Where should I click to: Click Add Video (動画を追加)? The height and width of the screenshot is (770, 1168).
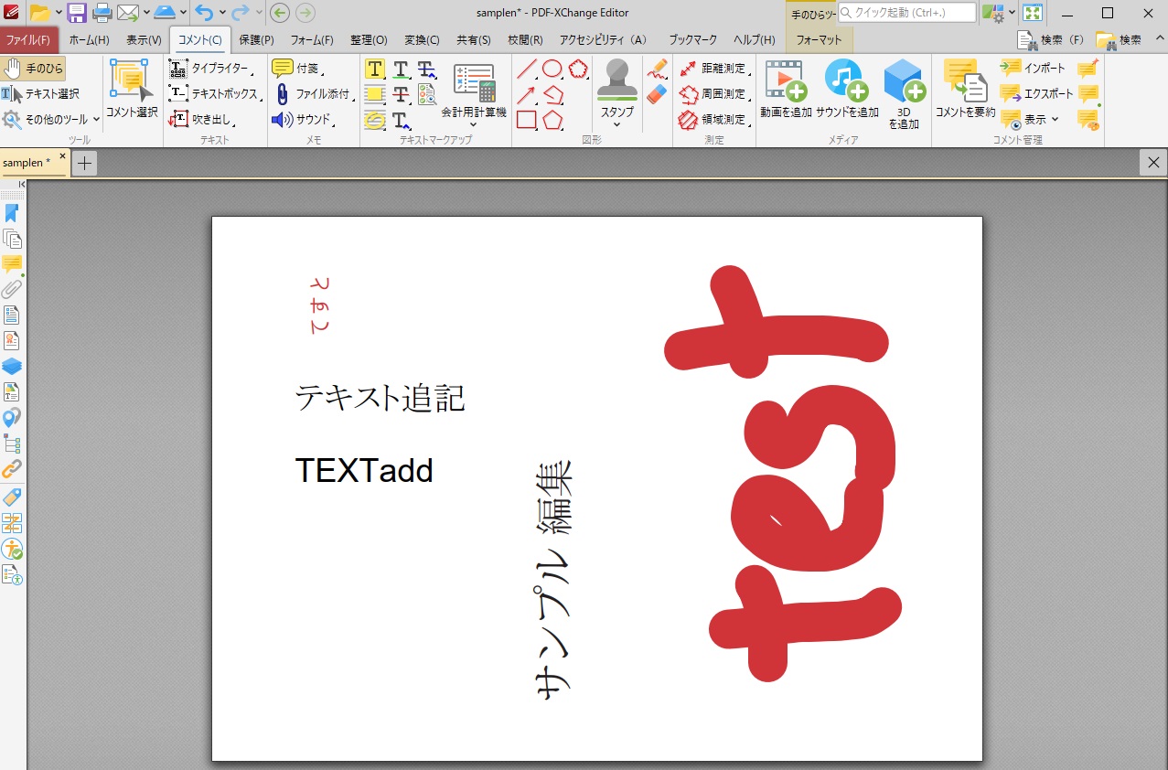(786, 90)
